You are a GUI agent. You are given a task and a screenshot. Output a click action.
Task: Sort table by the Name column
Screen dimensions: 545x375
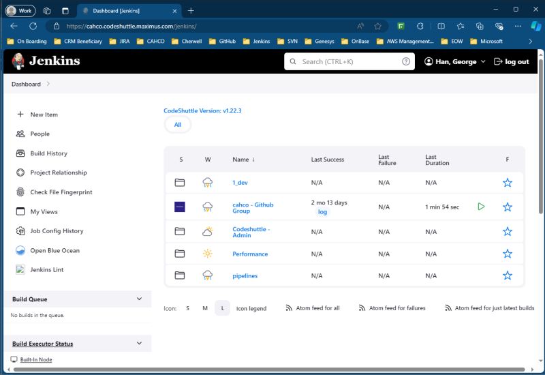[244, 160]
